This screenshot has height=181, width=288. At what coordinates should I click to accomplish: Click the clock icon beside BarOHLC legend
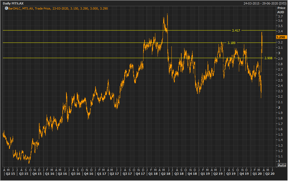(6, 8)
